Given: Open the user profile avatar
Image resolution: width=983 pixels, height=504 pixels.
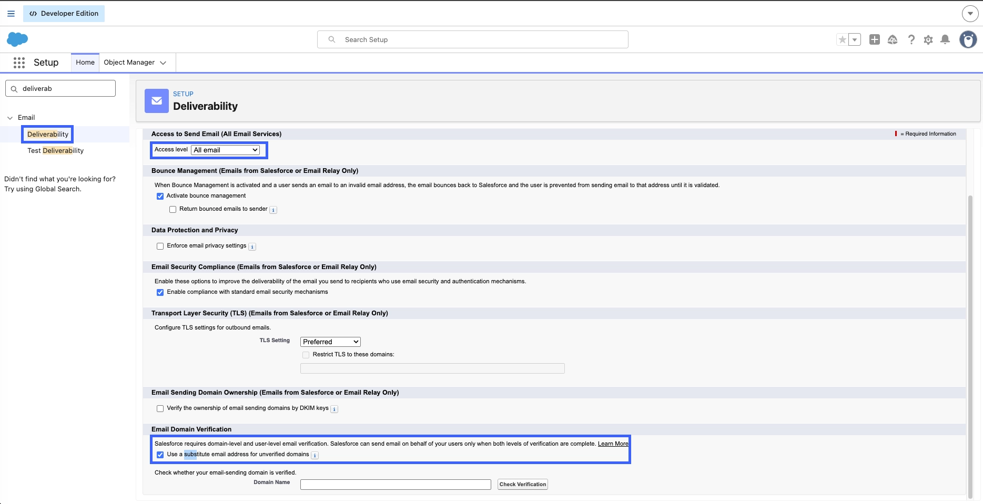Looking at the screenshot, I should pos(968,39).
